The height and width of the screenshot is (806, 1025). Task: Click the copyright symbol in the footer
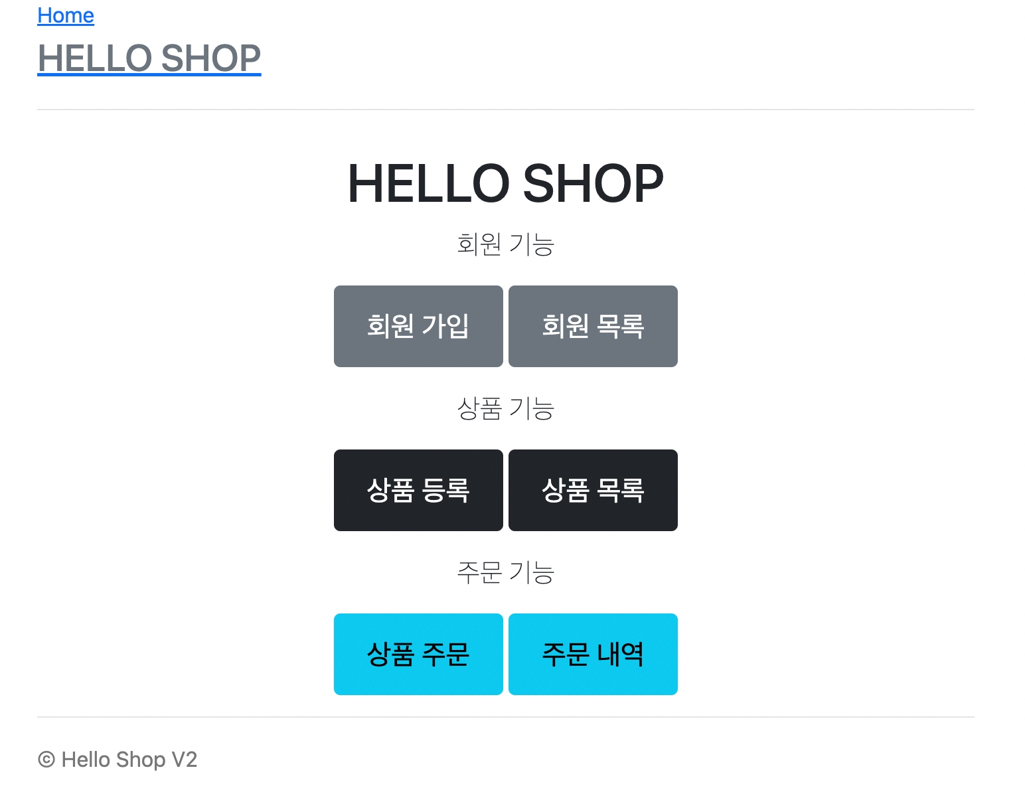click(46, 760)
